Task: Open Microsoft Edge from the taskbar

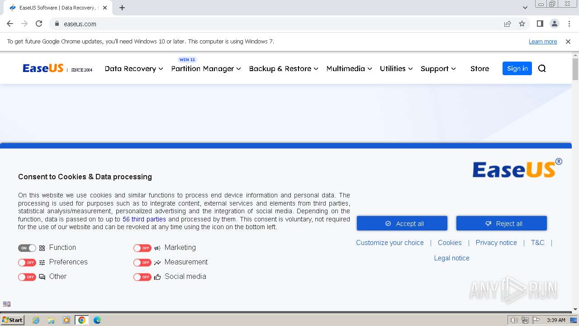Action: click(x=97, y=320)
